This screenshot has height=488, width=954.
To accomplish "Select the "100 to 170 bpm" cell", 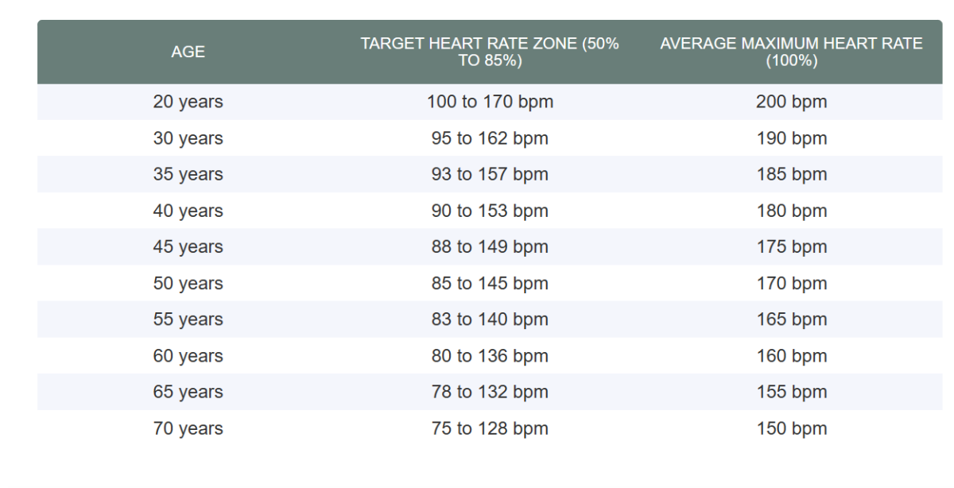I will click(490, 102).
